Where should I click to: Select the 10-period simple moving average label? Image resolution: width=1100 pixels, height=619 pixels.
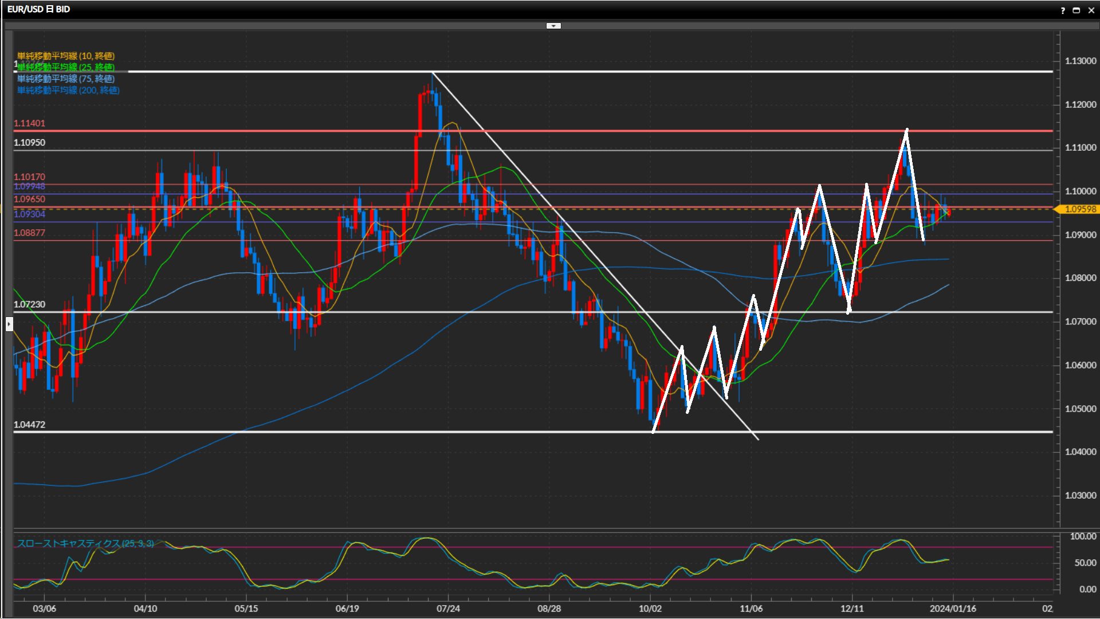coord(66,56)
